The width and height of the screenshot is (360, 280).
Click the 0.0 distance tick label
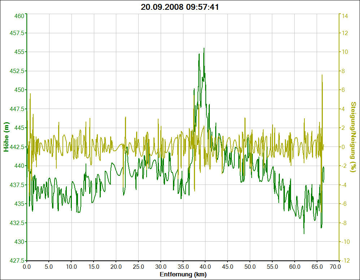click(27, 267)
